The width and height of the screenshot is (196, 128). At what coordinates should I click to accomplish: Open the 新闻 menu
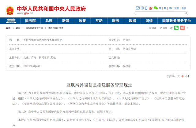point(66,21)
